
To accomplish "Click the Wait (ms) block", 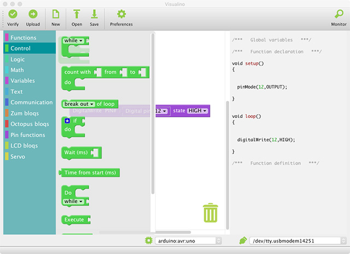I will click(77, 152).
